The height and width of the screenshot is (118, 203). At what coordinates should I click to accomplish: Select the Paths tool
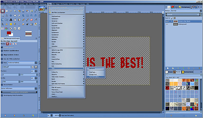click(x=31, y=11)
